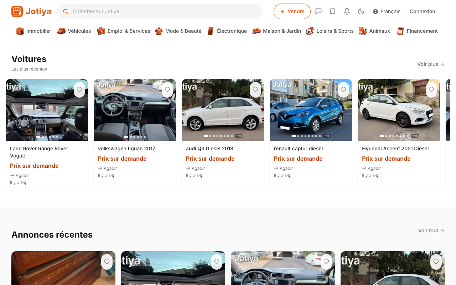Click the Jotiya brand name text

[x=38, y=11]
